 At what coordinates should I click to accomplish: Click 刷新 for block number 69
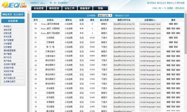click(x=173, y=29)
